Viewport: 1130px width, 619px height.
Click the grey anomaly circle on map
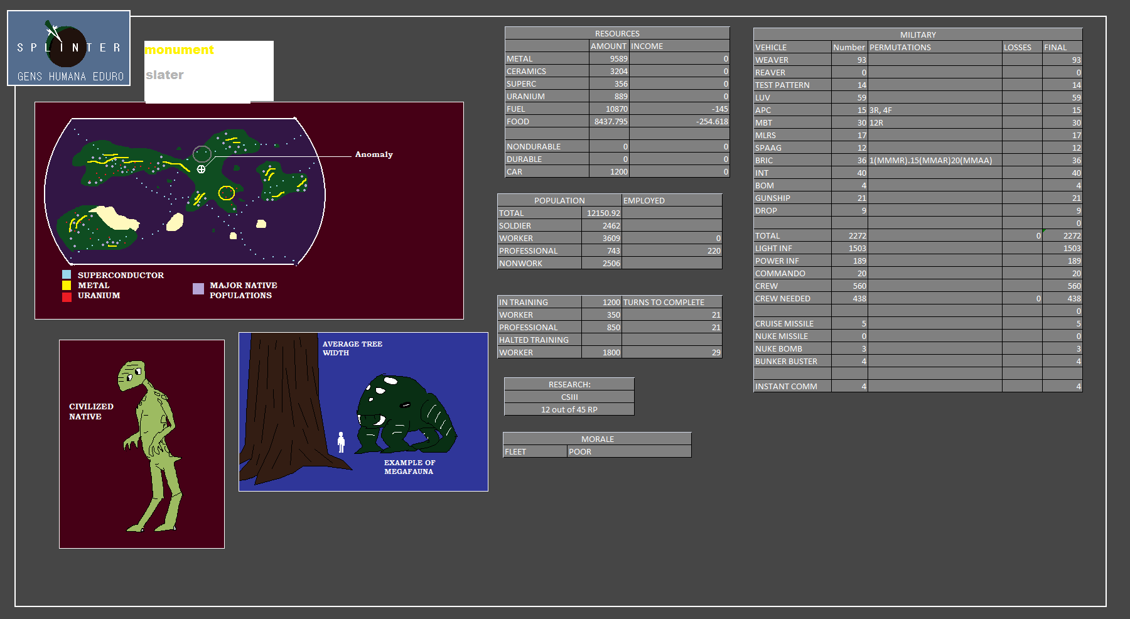click(x=202, y=154)
